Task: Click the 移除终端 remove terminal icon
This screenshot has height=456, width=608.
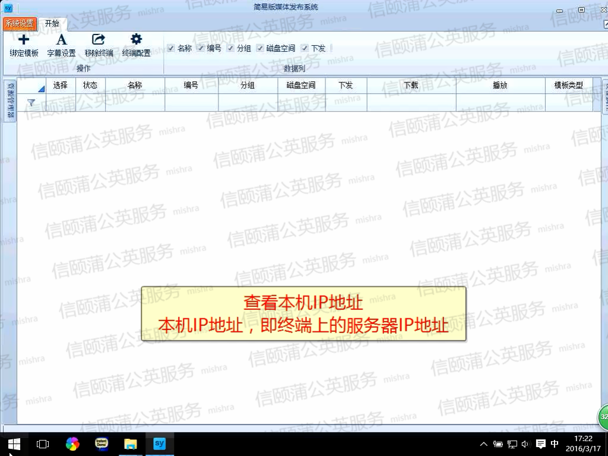Action: point(99,40)
